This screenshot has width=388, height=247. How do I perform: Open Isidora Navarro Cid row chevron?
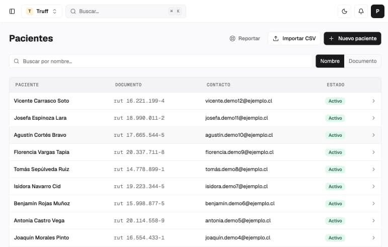[x=373, y=187]
